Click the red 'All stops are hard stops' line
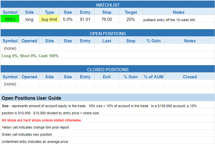Viewport: 215px width, 144px height. tap(42, 120)
